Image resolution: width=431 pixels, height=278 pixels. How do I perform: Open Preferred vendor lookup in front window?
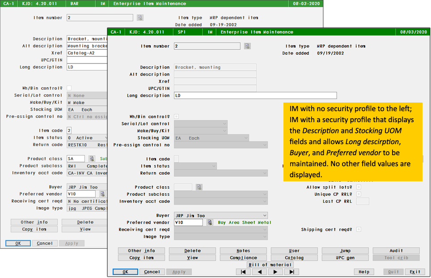point(210,222)
